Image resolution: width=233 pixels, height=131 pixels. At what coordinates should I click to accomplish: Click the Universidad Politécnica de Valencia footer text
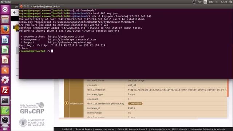click(208, 130)
